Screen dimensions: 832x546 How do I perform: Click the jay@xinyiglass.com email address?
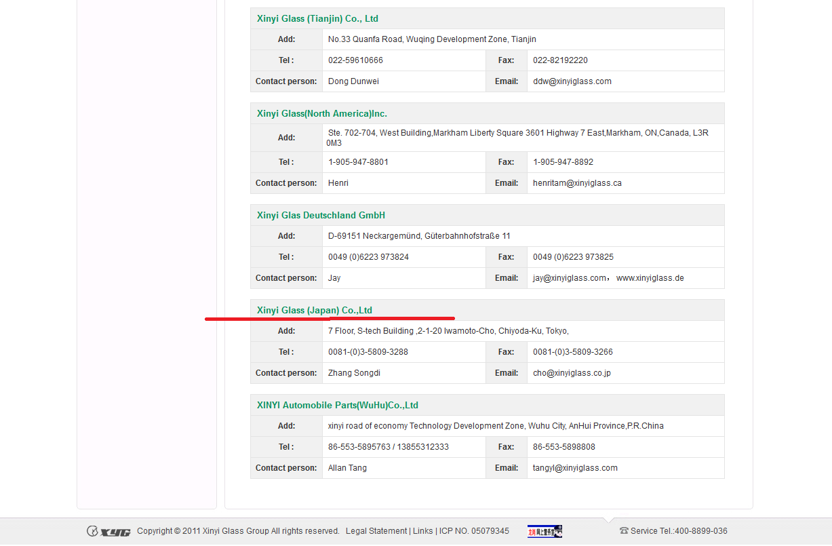tap(570, 278)
